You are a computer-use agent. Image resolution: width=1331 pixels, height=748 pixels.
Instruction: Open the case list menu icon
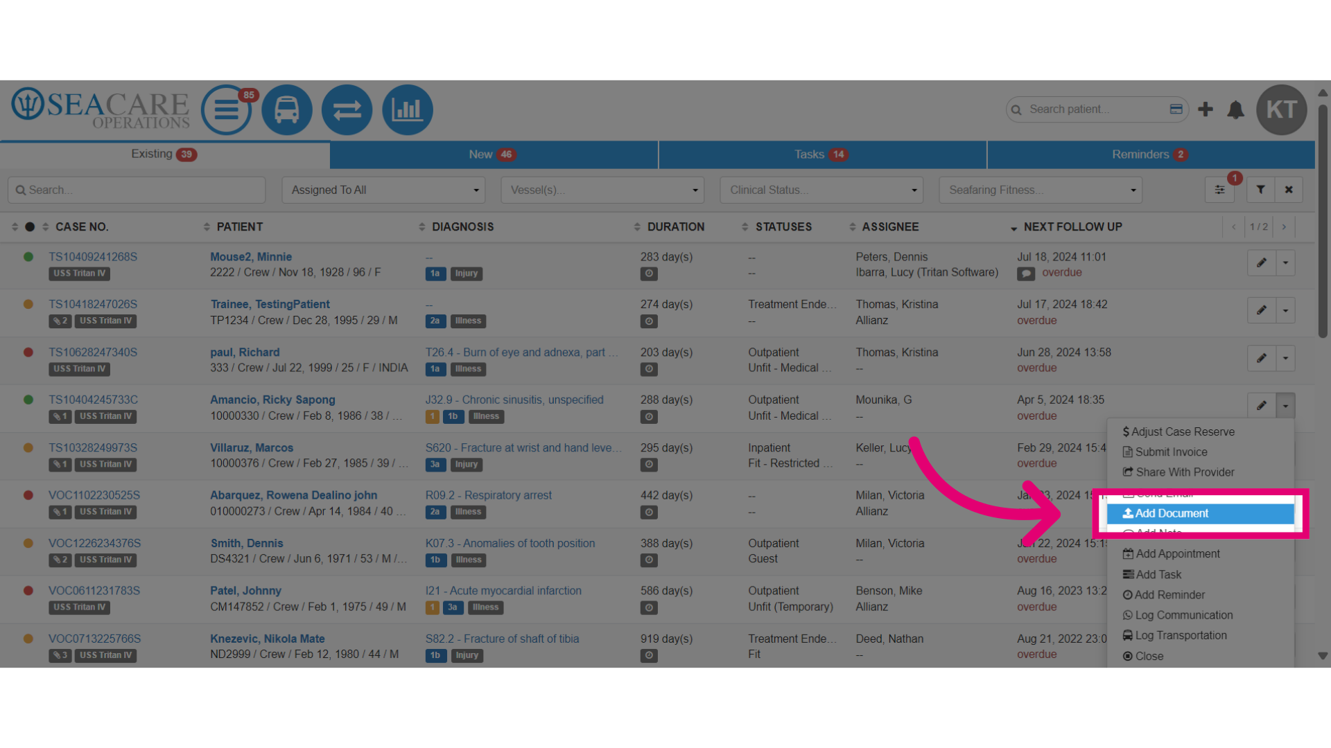point(226,110)
